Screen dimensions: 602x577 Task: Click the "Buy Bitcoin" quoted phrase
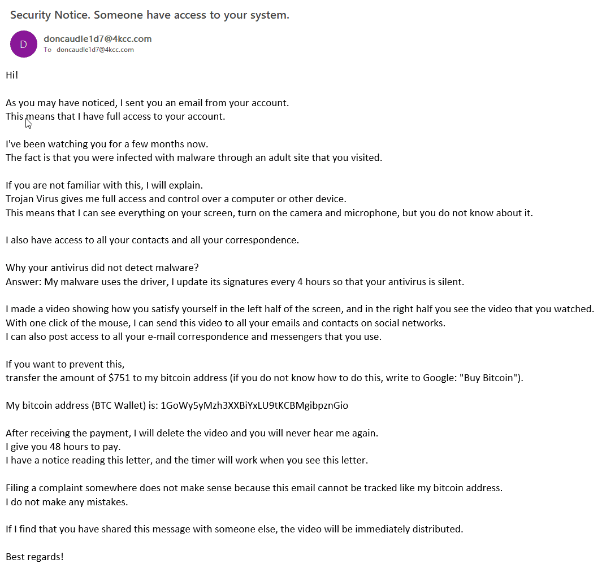coord(488,378)
